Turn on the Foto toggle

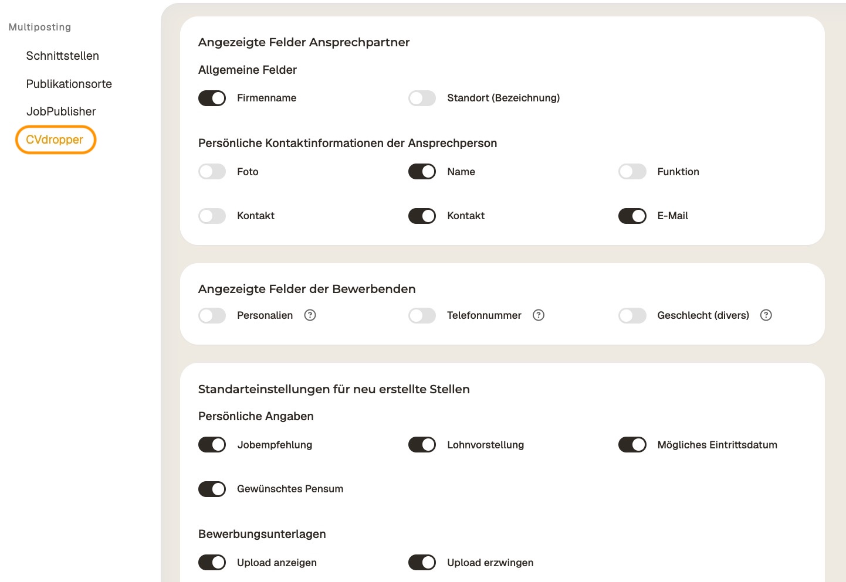[x=212, y=172]
